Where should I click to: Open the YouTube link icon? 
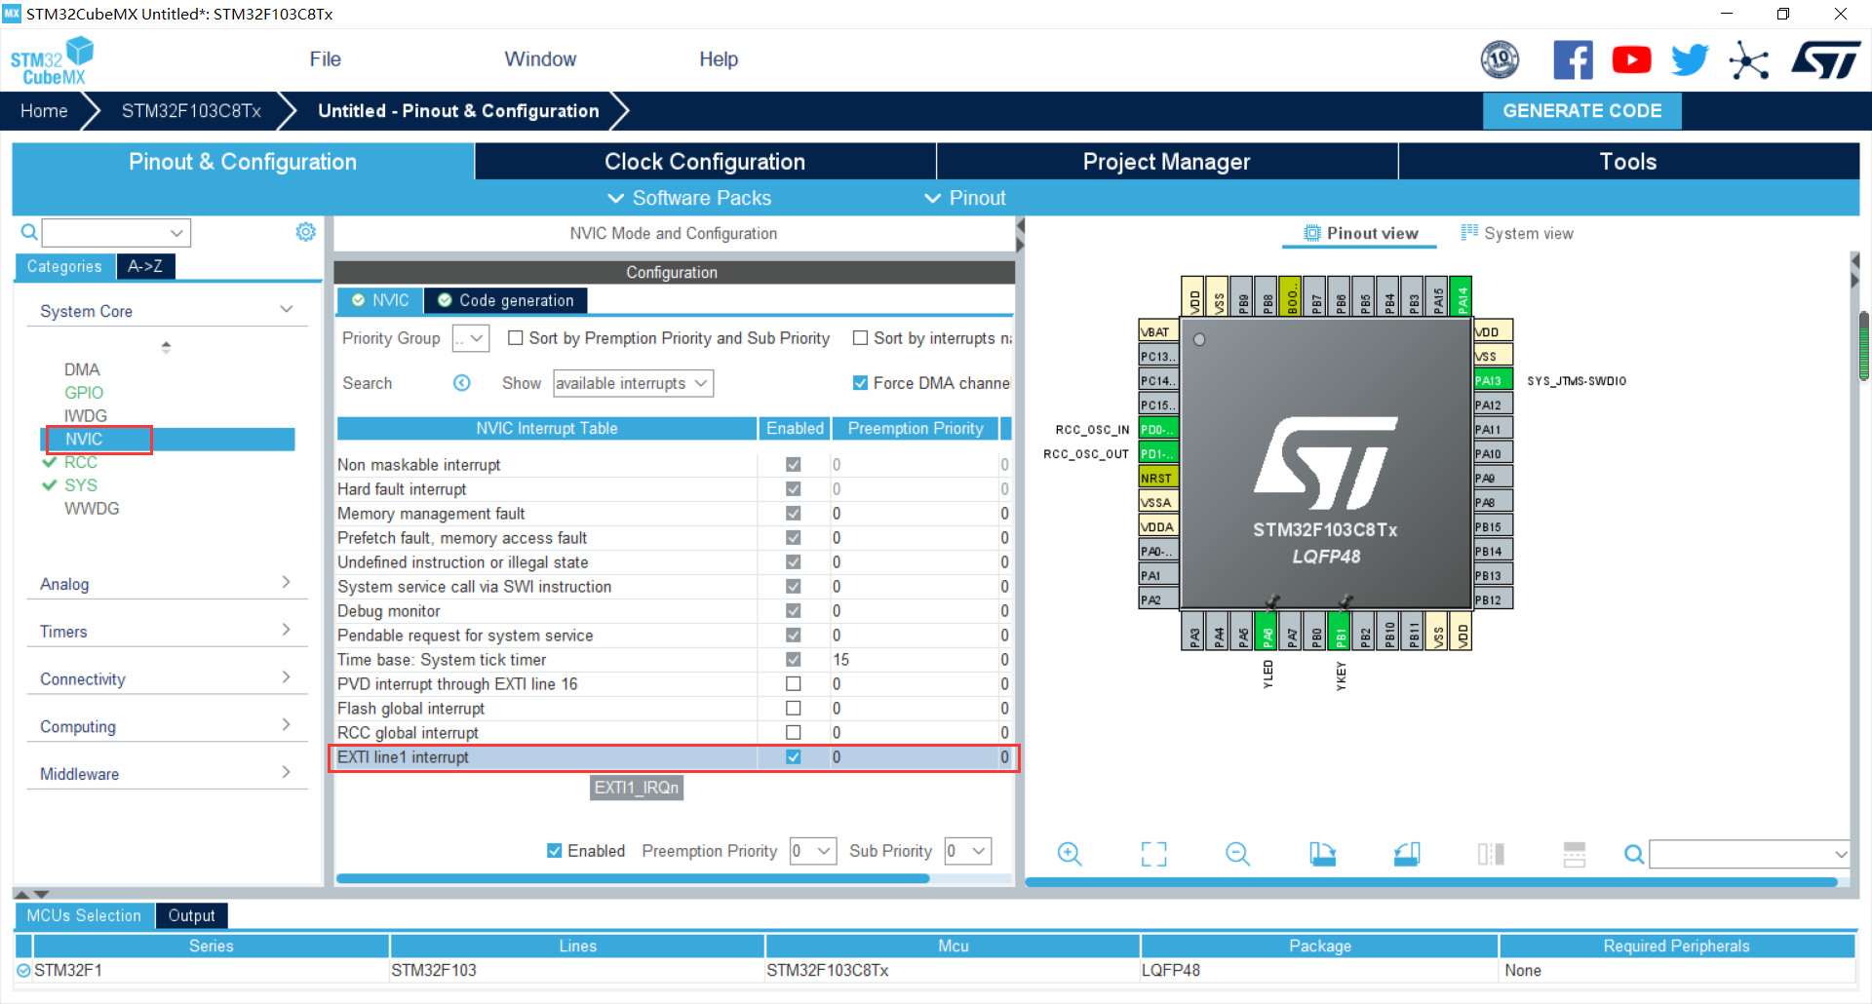pyautogui.click(x=1631, y=60)
